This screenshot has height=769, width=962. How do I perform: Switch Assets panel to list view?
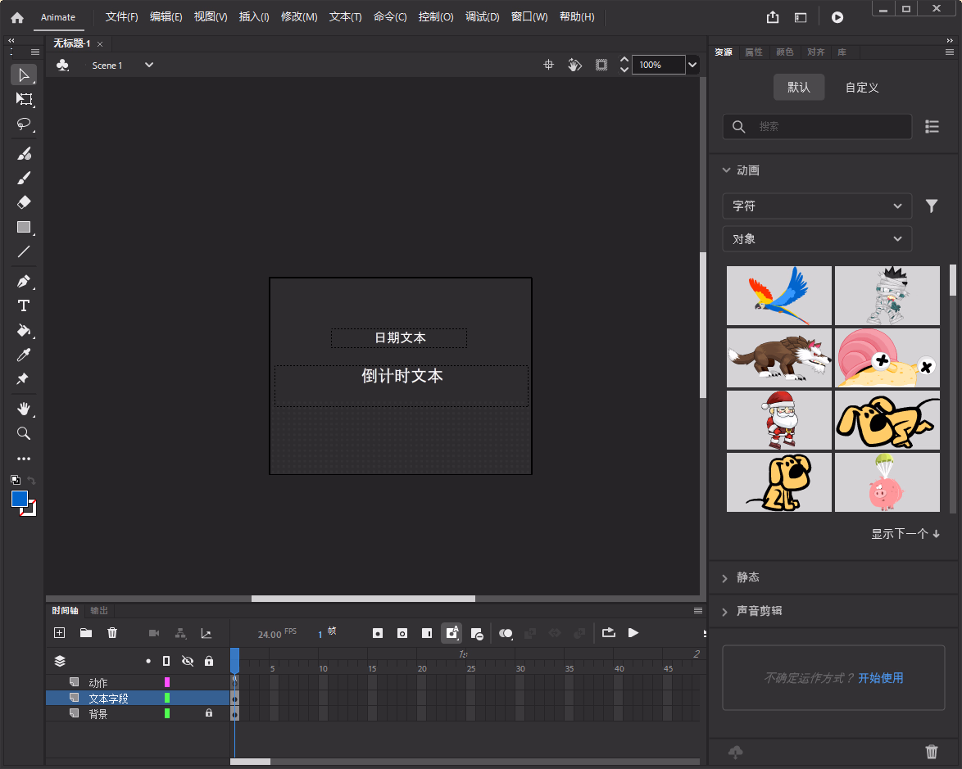pos(932,126)
